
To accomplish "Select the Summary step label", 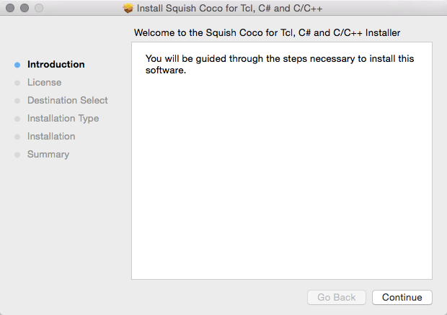I will click(48, 154).
